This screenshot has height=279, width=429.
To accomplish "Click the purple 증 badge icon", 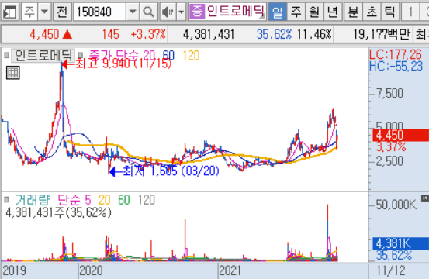I will (197, 12).
